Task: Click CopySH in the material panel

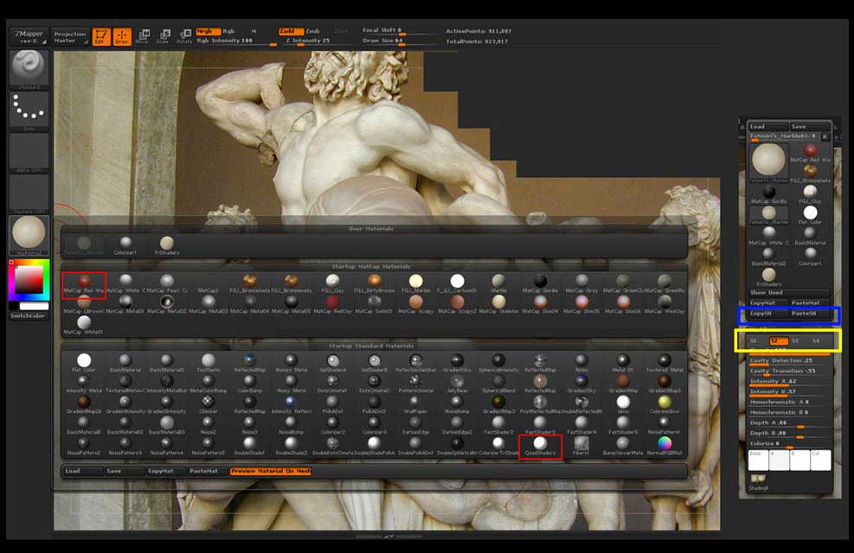Action: pyautogui.click(x=761, y=314)
